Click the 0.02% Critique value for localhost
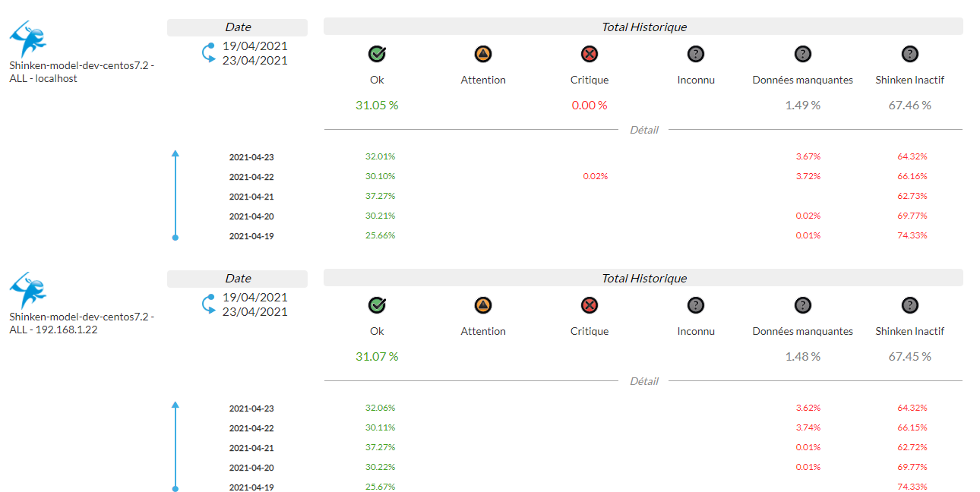Viewport: 980px width, 492px height. 596,176
